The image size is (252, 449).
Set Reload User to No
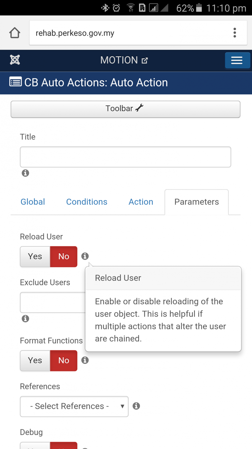coord(64,257)
